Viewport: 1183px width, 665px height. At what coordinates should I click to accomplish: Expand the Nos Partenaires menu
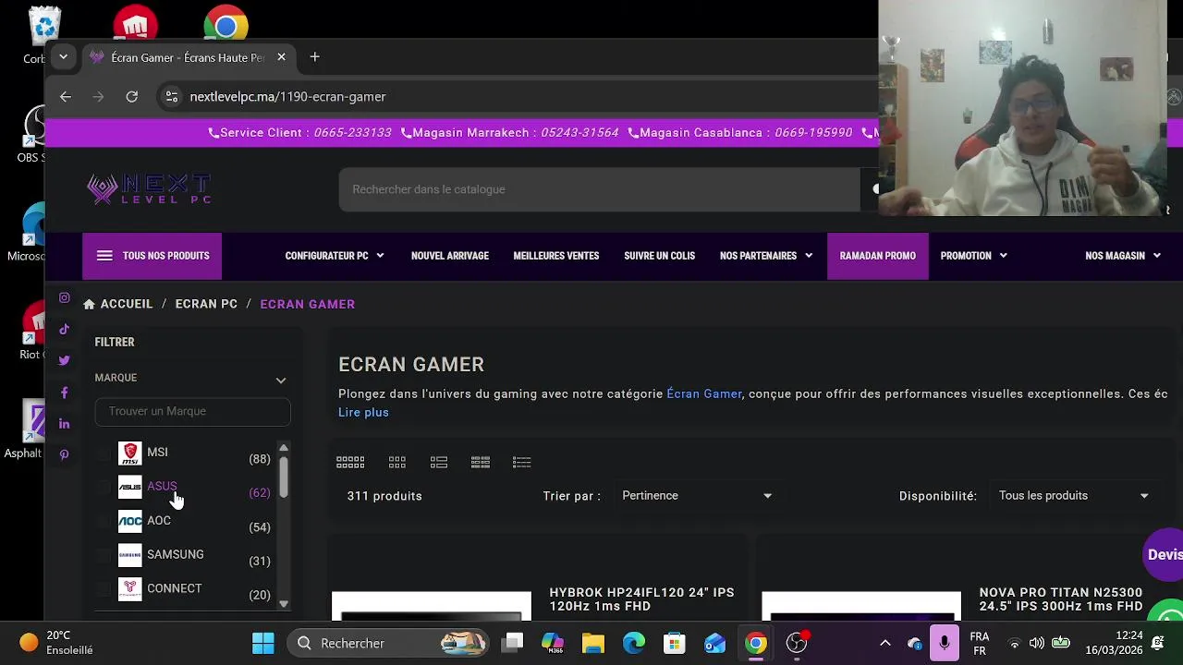coord(766,256)
